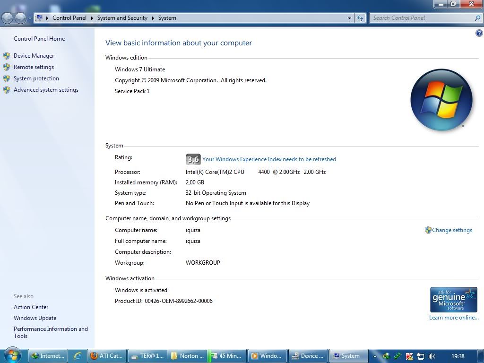The width and height of the screenshot is (484, 363).
Task: Click the address bar refresh button
Action: [x=360, y=18]
